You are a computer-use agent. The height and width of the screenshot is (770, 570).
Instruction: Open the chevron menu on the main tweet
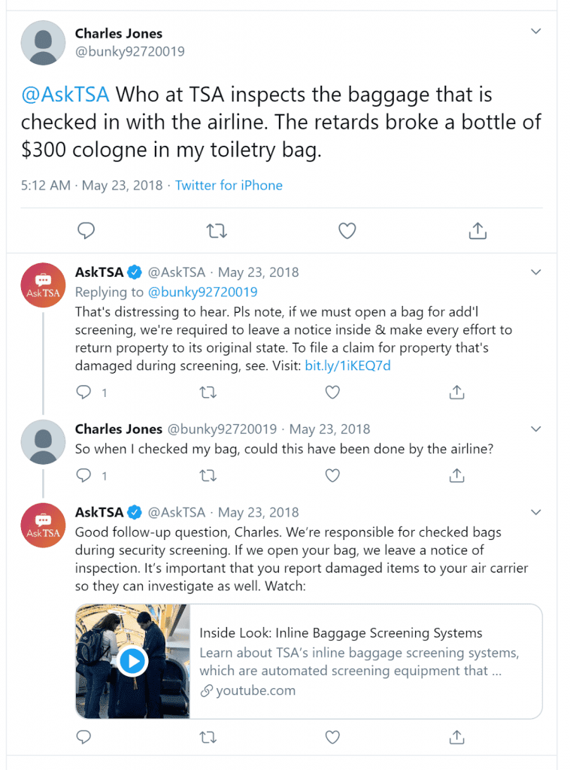pos(535,32)
